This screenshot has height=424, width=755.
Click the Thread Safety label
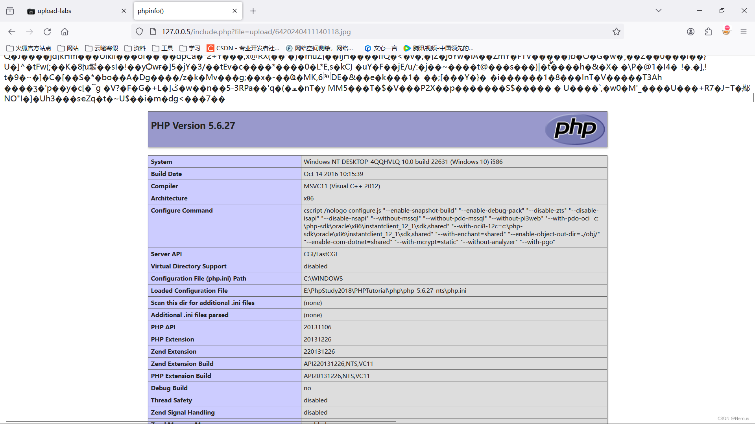point(172,400)
